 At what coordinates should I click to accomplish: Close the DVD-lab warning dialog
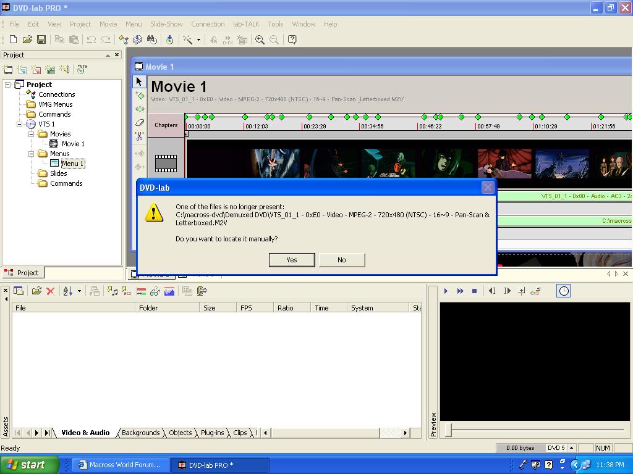click(x=488, y=188)
